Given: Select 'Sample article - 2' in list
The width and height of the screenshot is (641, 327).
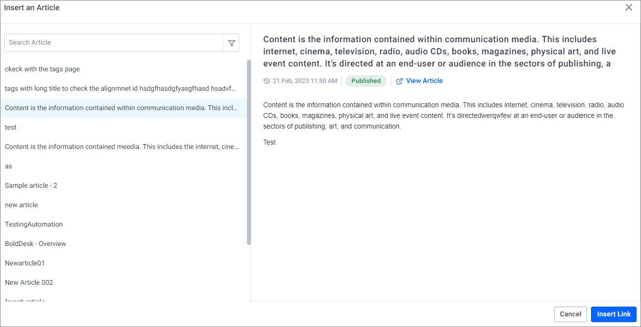Looking at the screenshot, I should pyautogui.click(x=123, y=186).
